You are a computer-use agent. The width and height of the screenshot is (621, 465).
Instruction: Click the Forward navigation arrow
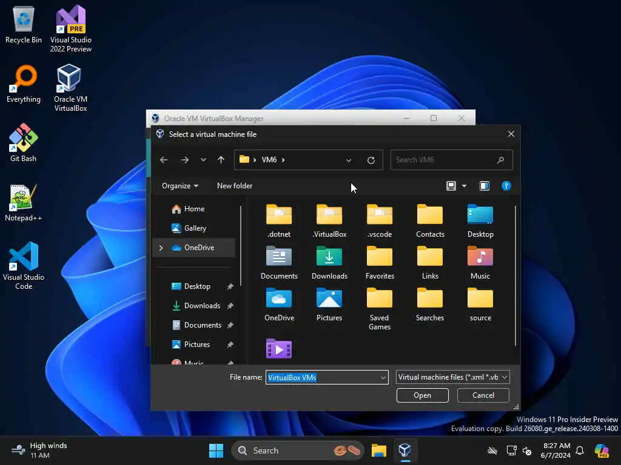[x=184, y=160]
